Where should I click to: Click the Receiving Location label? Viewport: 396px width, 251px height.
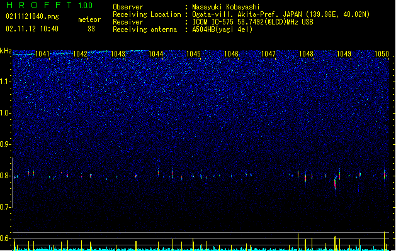pyautogui.click(x=147, y=14)
